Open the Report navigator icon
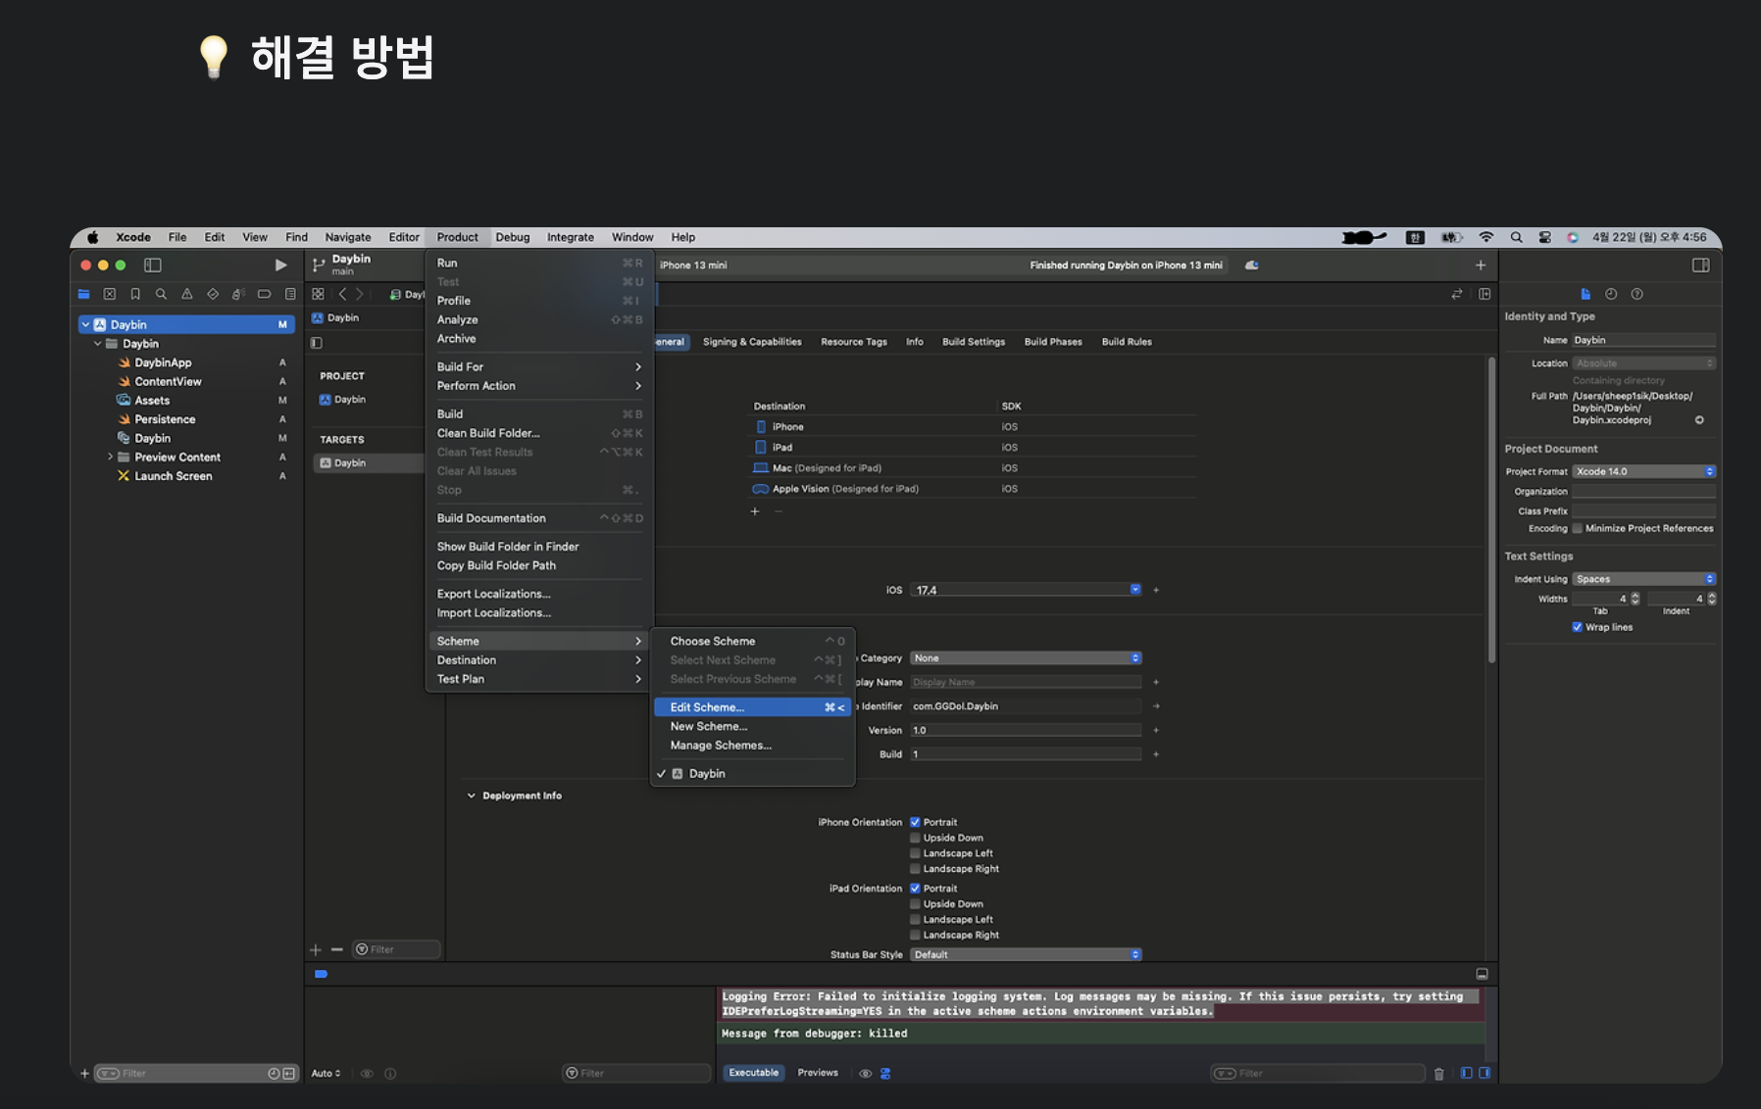Screen dimensions: 1761x1109 [x=290, y=294]
